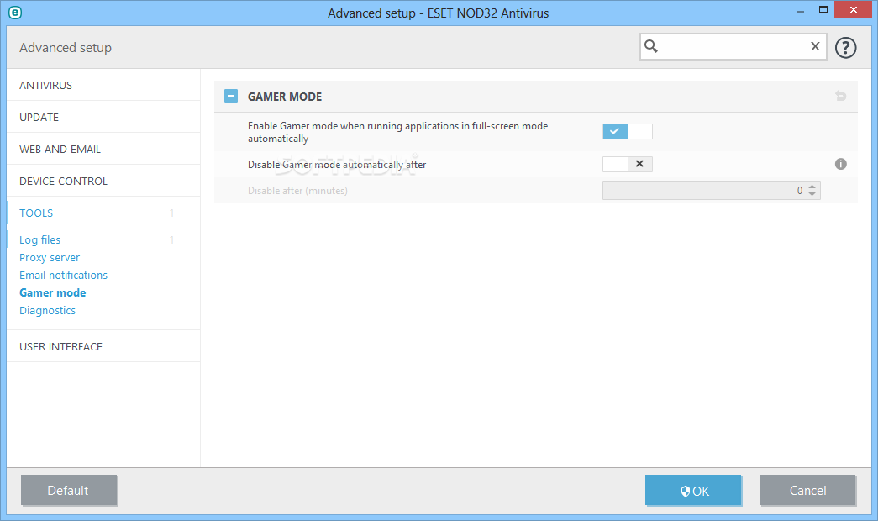Select Gamer mode in the sidebar
The image size is (878, 521).
[53, 292]
